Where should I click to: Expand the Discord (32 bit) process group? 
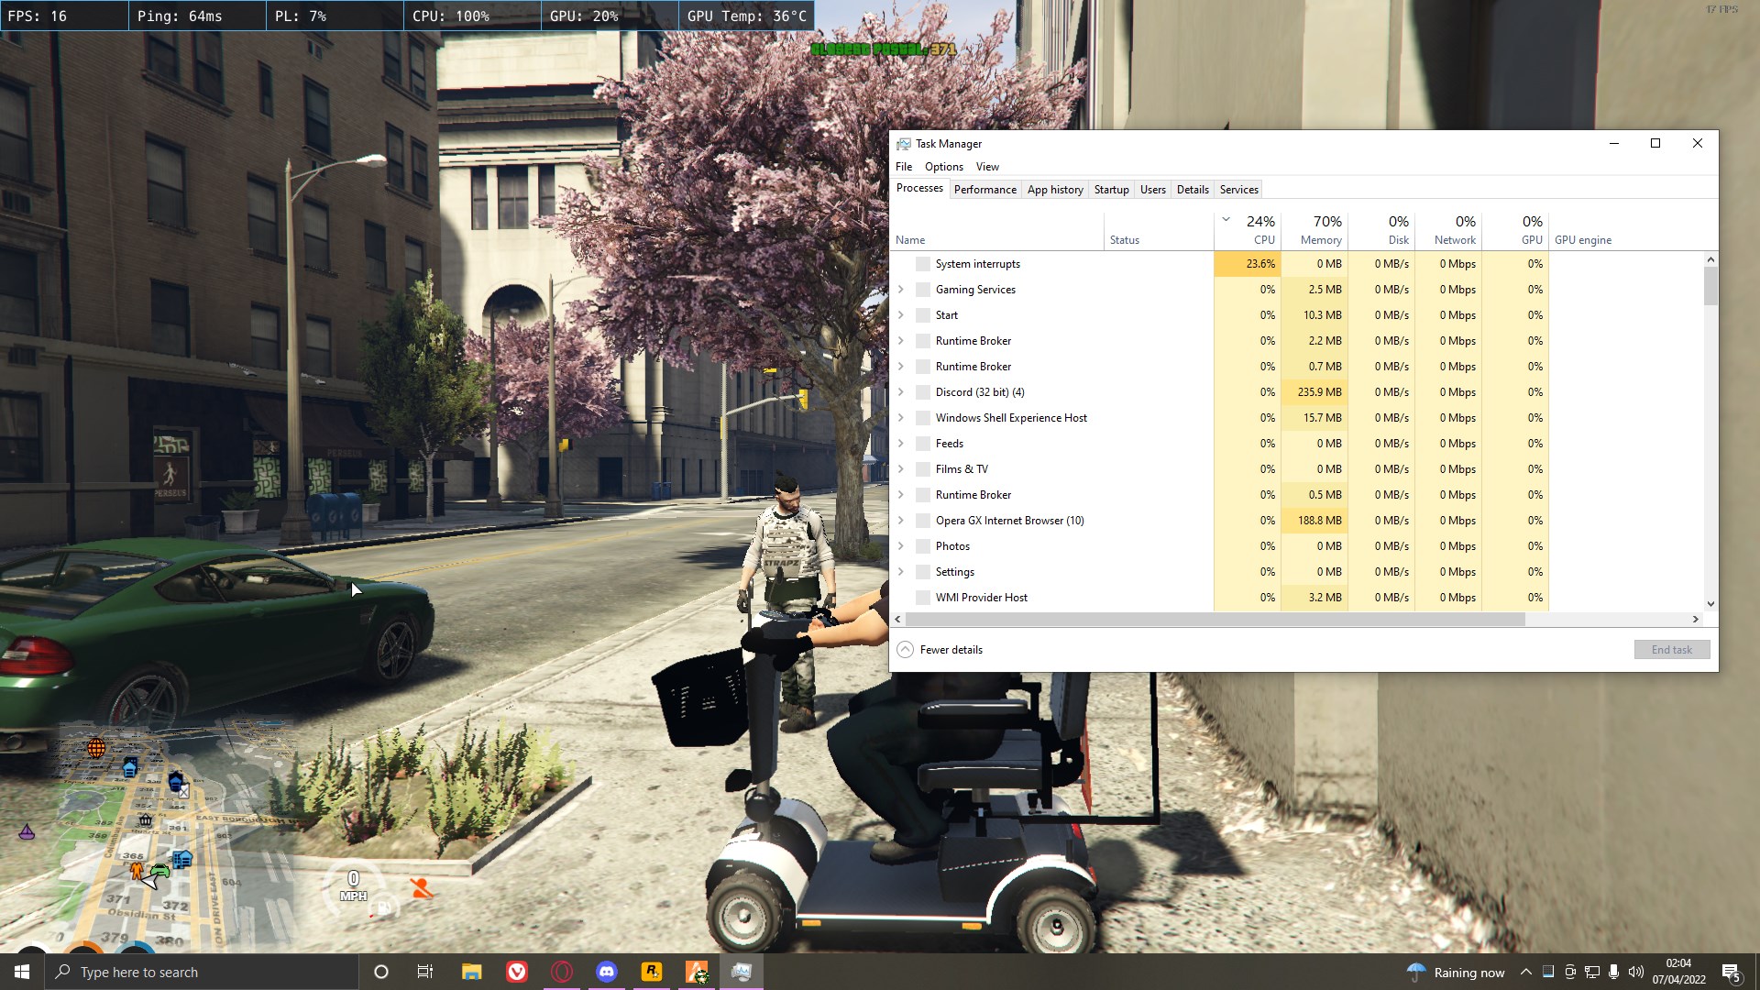(901, 391)
